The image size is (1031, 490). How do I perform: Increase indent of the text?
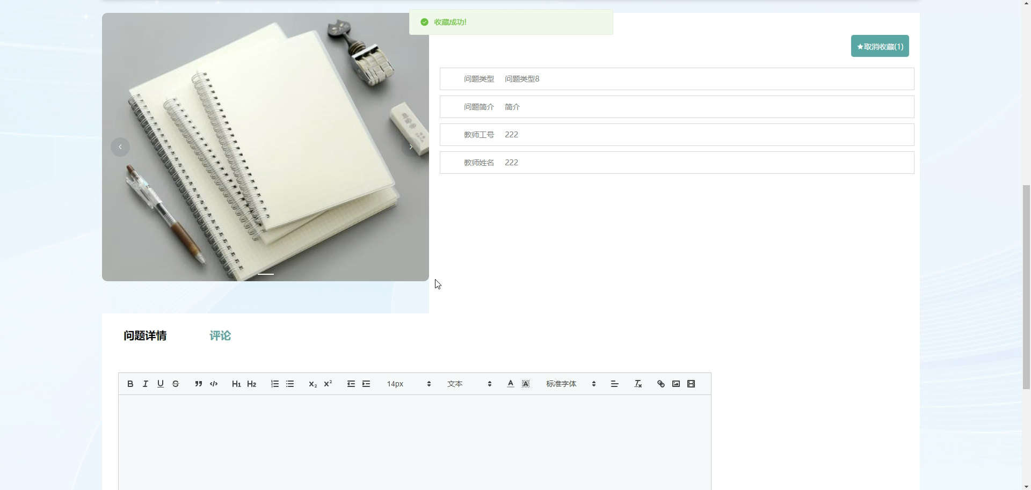(x=366, y=384)
